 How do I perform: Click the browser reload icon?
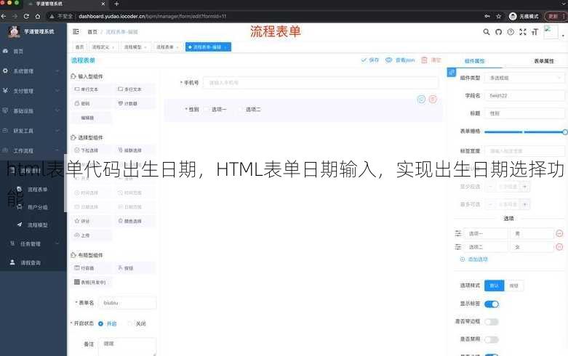point(26,16)
